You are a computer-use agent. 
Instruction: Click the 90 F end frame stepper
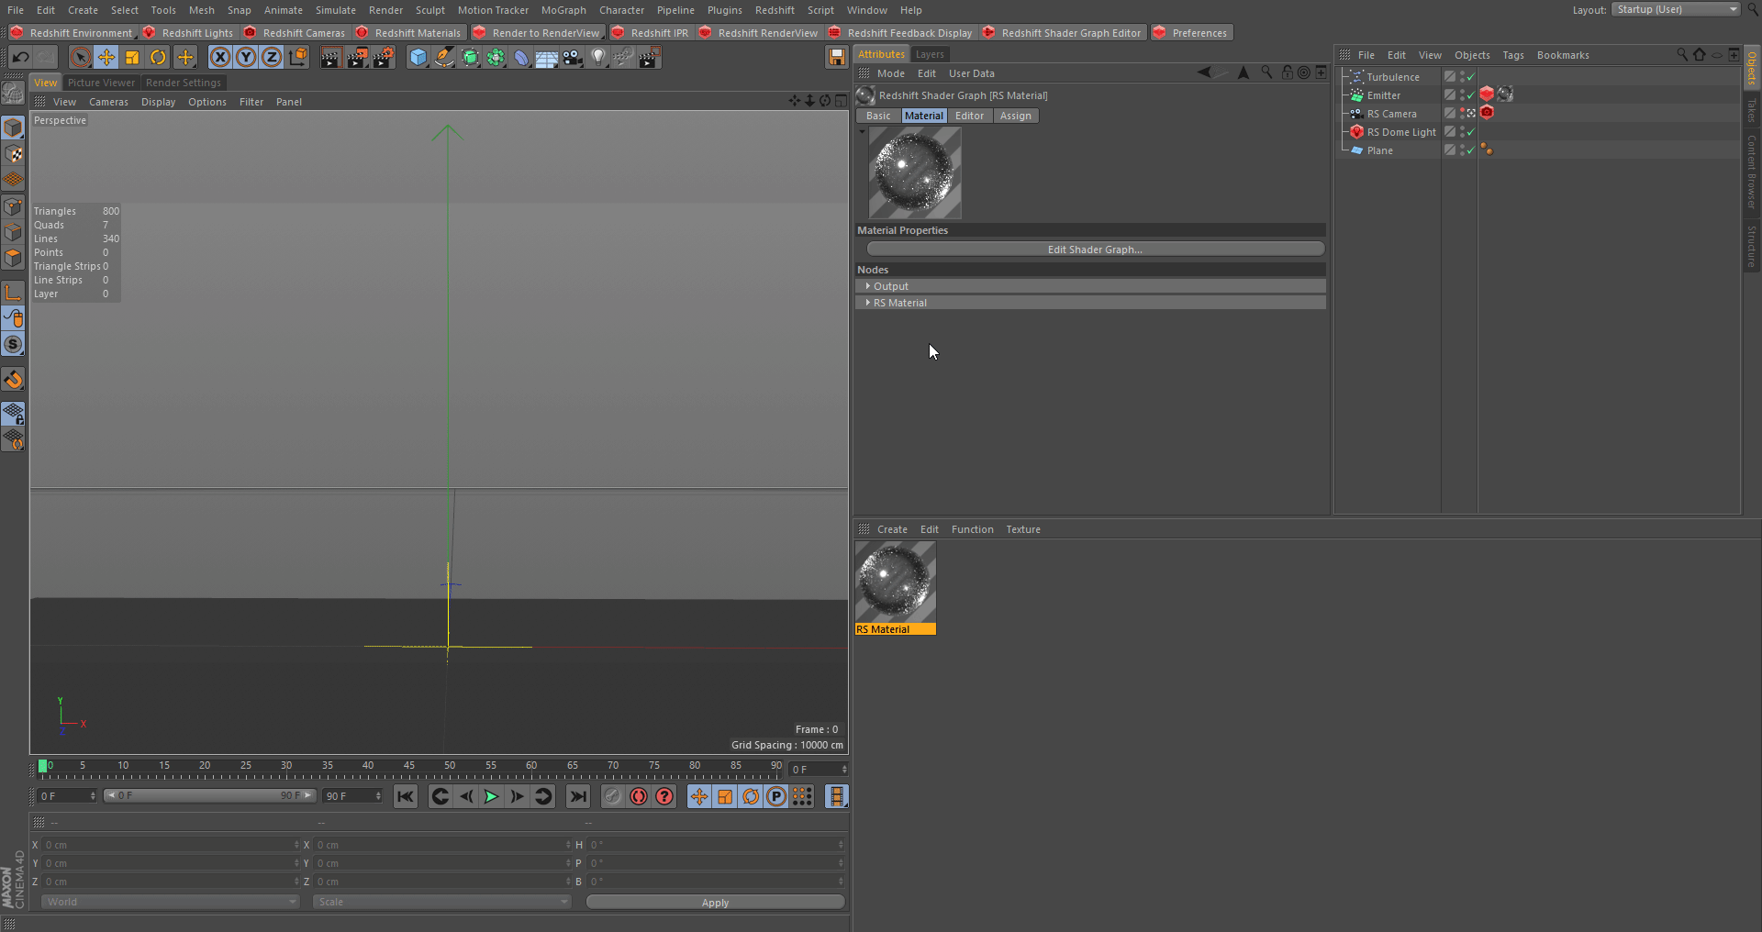[378, 796]
